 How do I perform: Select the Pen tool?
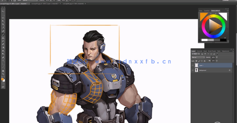(3, 58)
